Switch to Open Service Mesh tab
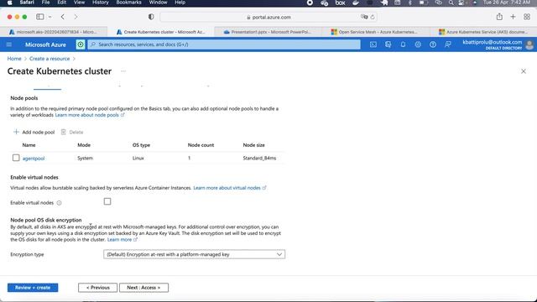 tap(375, 32)
